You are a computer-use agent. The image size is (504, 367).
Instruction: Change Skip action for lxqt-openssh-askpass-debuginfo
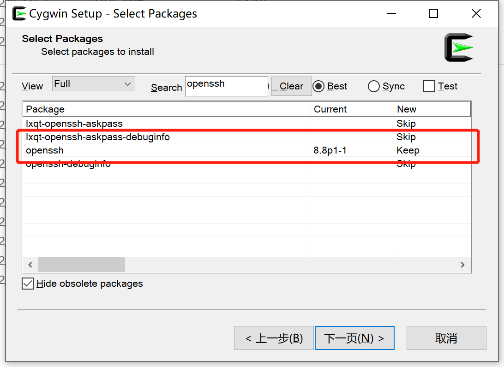click(406, 137)
